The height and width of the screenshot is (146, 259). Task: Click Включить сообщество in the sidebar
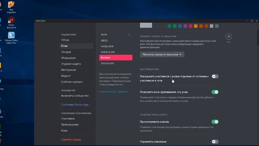(76, 96)
